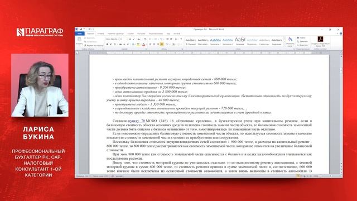The width and height of the screenshot is (357, 201).
Task: Switch to the Home ribbon tab
Action: (x=90, y=33)
